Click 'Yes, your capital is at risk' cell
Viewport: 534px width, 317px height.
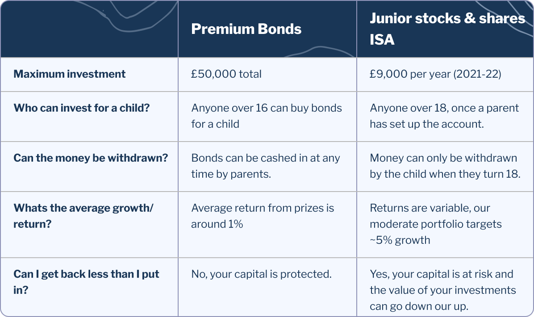pos(443,290)
